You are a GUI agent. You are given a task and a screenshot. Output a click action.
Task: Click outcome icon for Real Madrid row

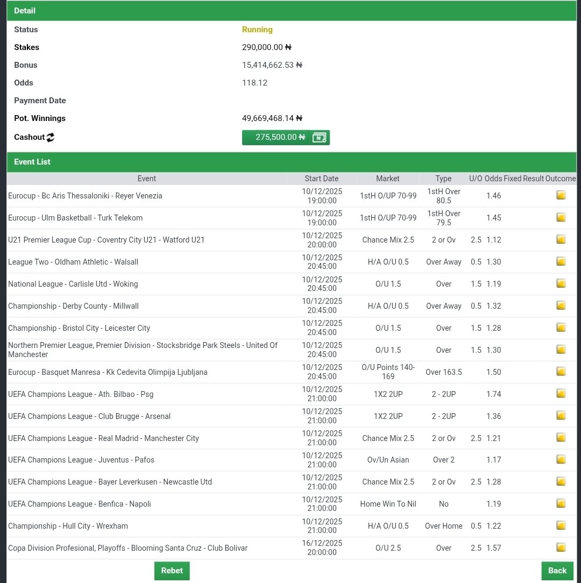561,438
